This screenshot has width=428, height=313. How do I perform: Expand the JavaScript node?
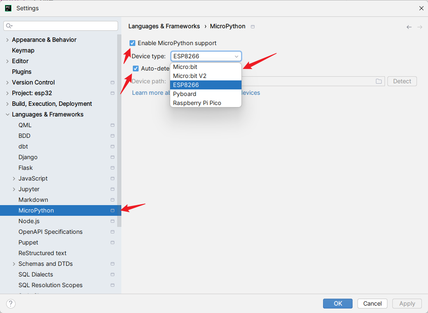coord(14,178)
